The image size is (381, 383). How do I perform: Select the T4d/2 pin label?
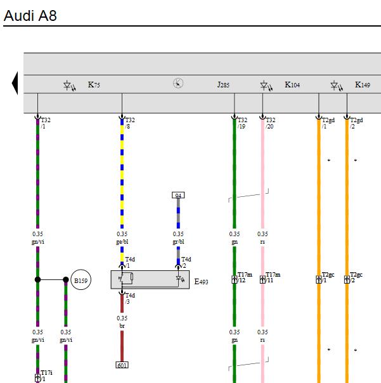pos(186,262)
